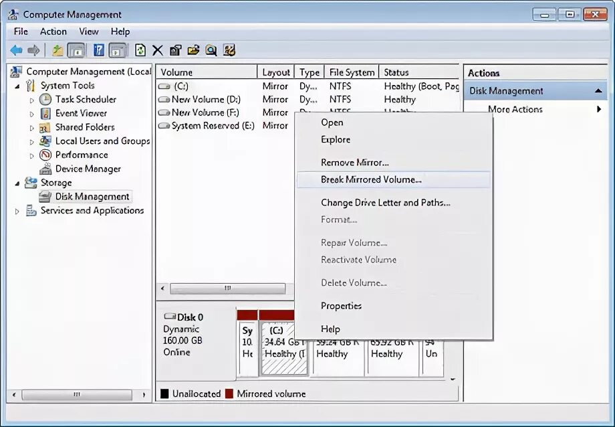Select Remove Mirror... in context menu
The image size is (615, 427).
coord(394,162)
